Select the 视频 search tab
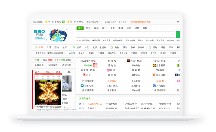 point(96,28)
